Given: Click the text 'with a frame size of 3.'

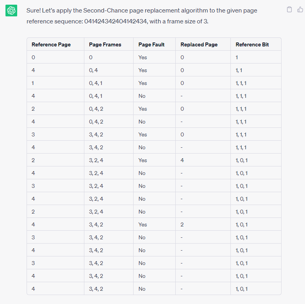Looking at the screenshot, I should (x=179, y=21).
